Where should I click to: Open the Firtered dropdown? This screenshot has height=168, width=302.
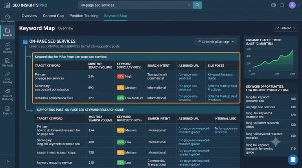click(x=285, y=28)
